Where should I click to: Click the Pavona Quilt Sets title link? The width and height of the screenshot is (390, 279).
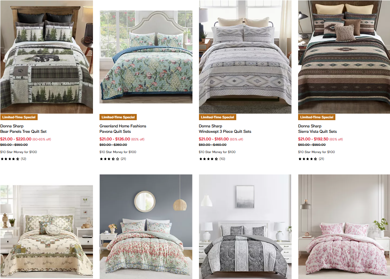tap(115, 131)
